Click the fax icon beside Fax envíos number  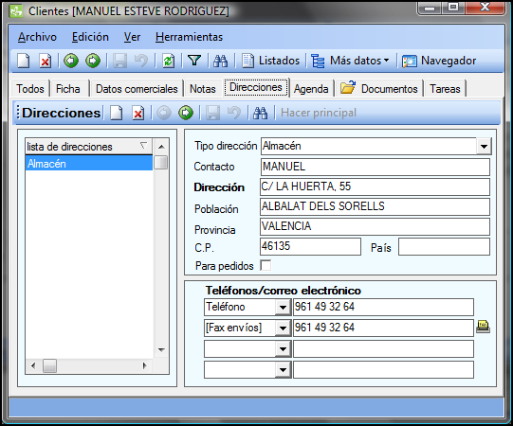[483, 327]
